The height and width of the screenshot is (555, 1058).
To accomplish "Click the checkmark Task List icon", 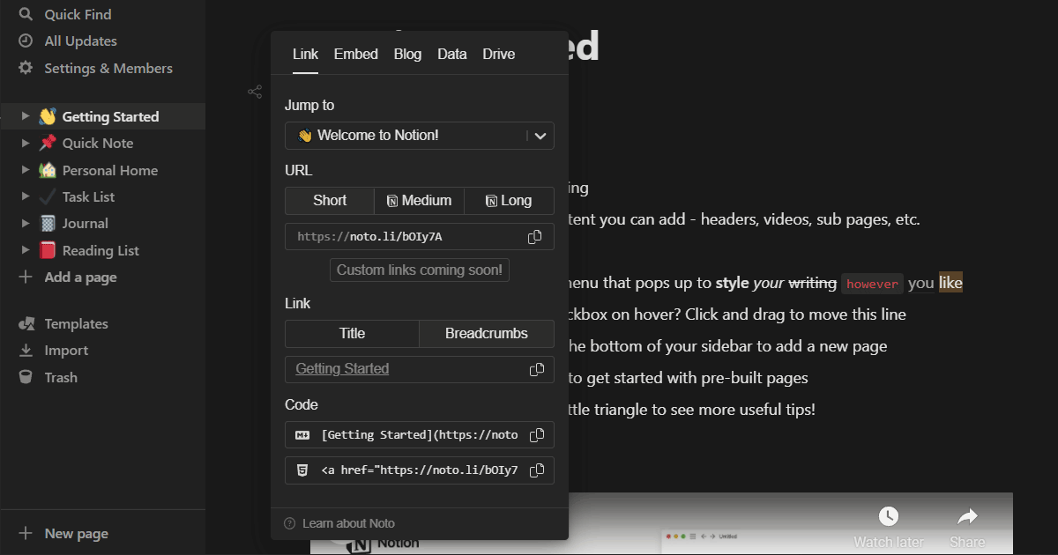I will [x=48, y=196].
